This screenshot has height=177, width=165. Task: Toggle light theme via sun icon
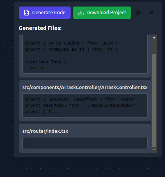138,13
